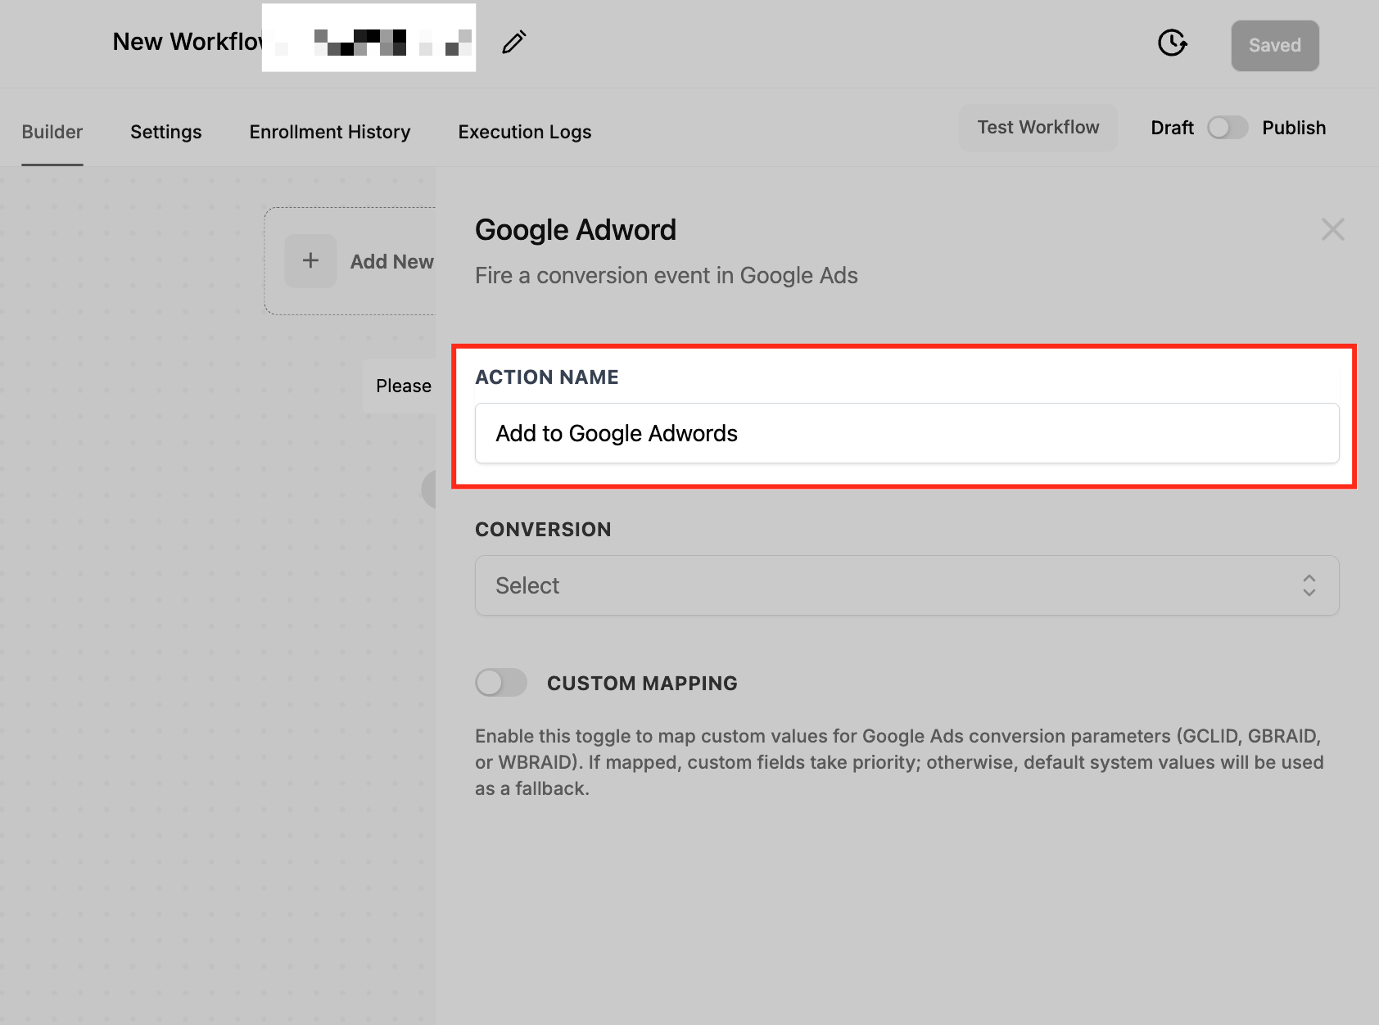The width and height of the screenshot is (1379, 1025).
Task: Click the ACTION NAME field label
Action: click(x=547, y=377)
